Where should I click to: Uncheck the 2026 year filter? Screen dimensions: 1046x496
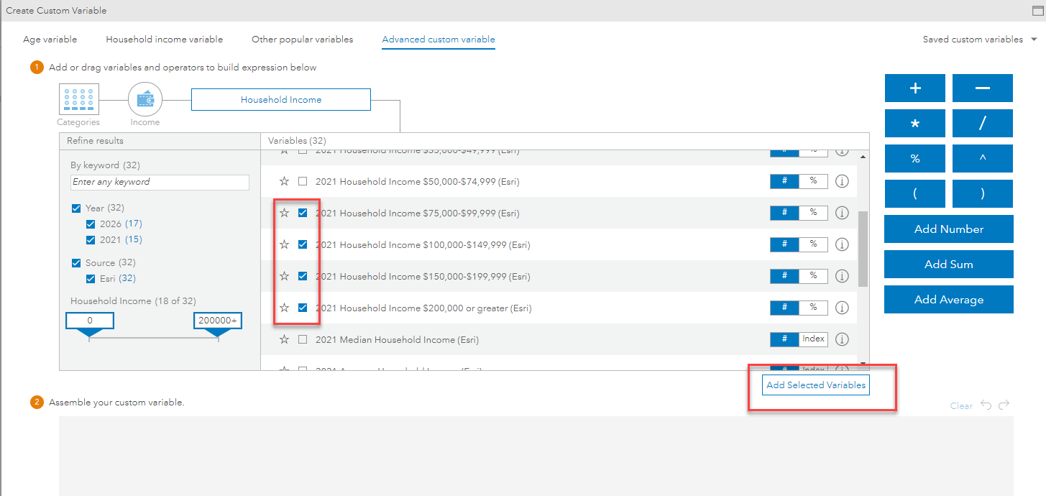coord(91,224)
